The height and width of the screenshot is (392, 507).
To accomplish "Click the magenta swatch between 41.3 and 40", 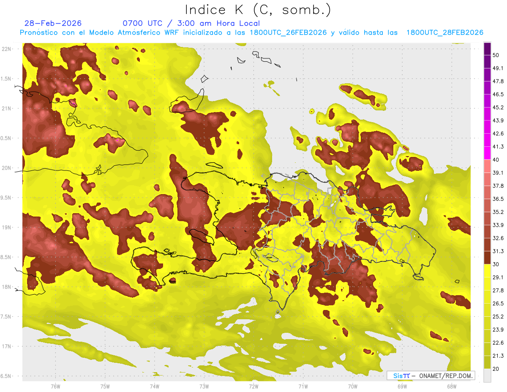I will coord(487,153).
